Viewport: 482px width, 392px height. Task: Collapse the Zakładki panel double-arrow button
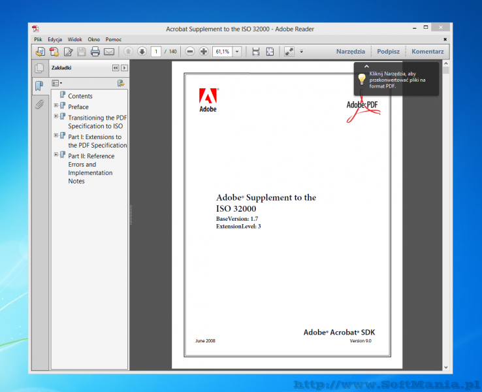[116, 68]
